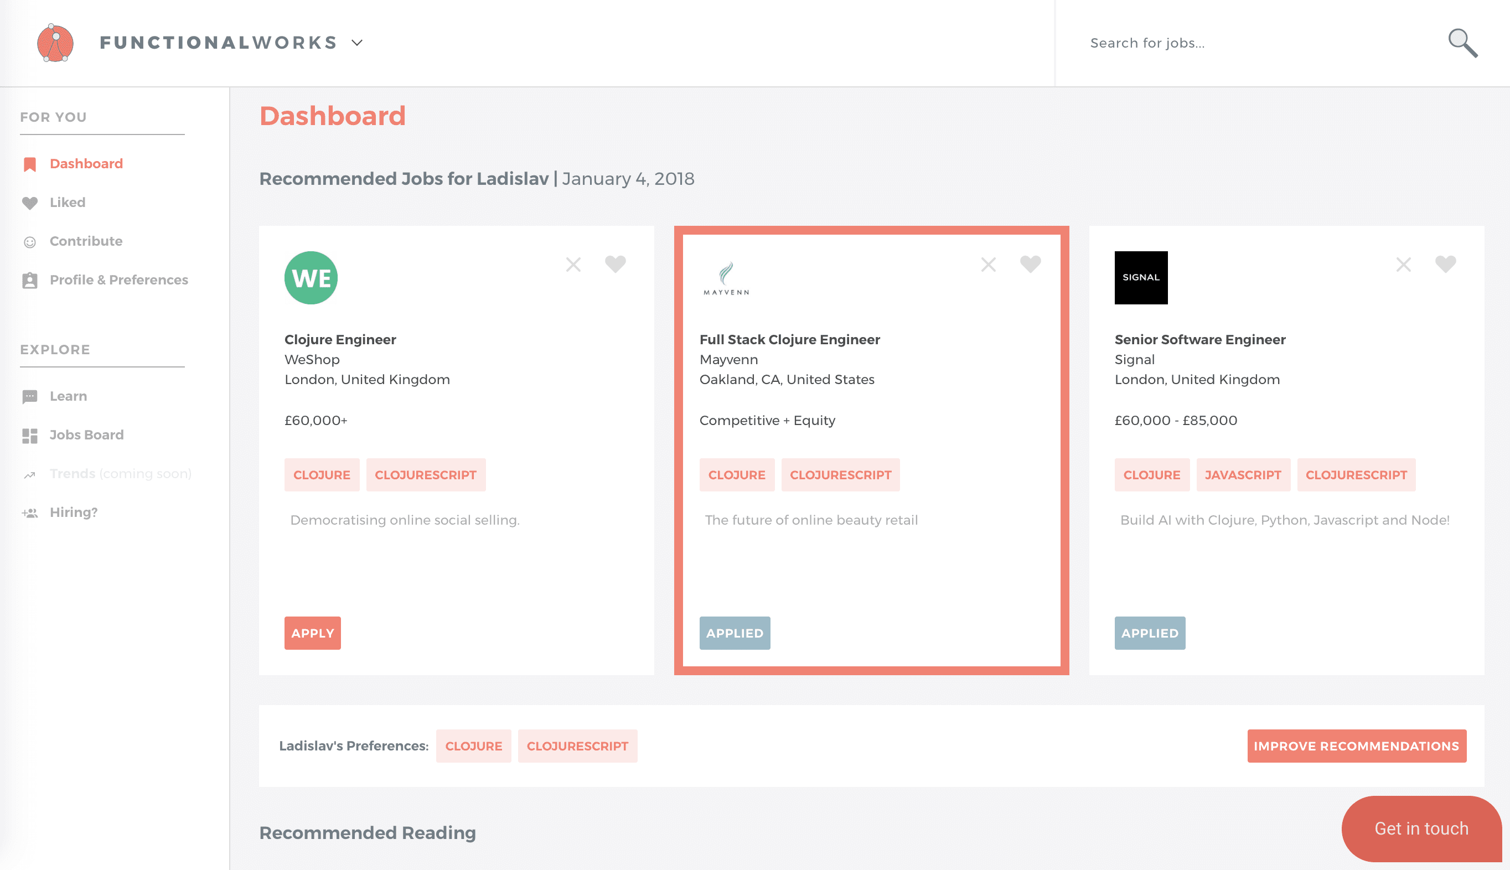Screen dimensions: 1510x870
Task: Click JAVASCRIPT tag on Signal card
Action: 1243,475
